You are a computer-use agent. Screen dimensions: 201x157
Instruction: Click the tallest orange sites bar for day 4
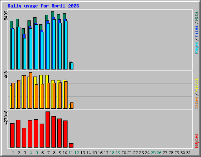pos(31,90)
